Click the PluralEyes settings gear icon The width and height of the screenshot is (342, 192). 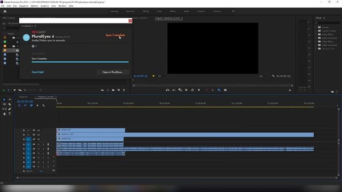33,46
